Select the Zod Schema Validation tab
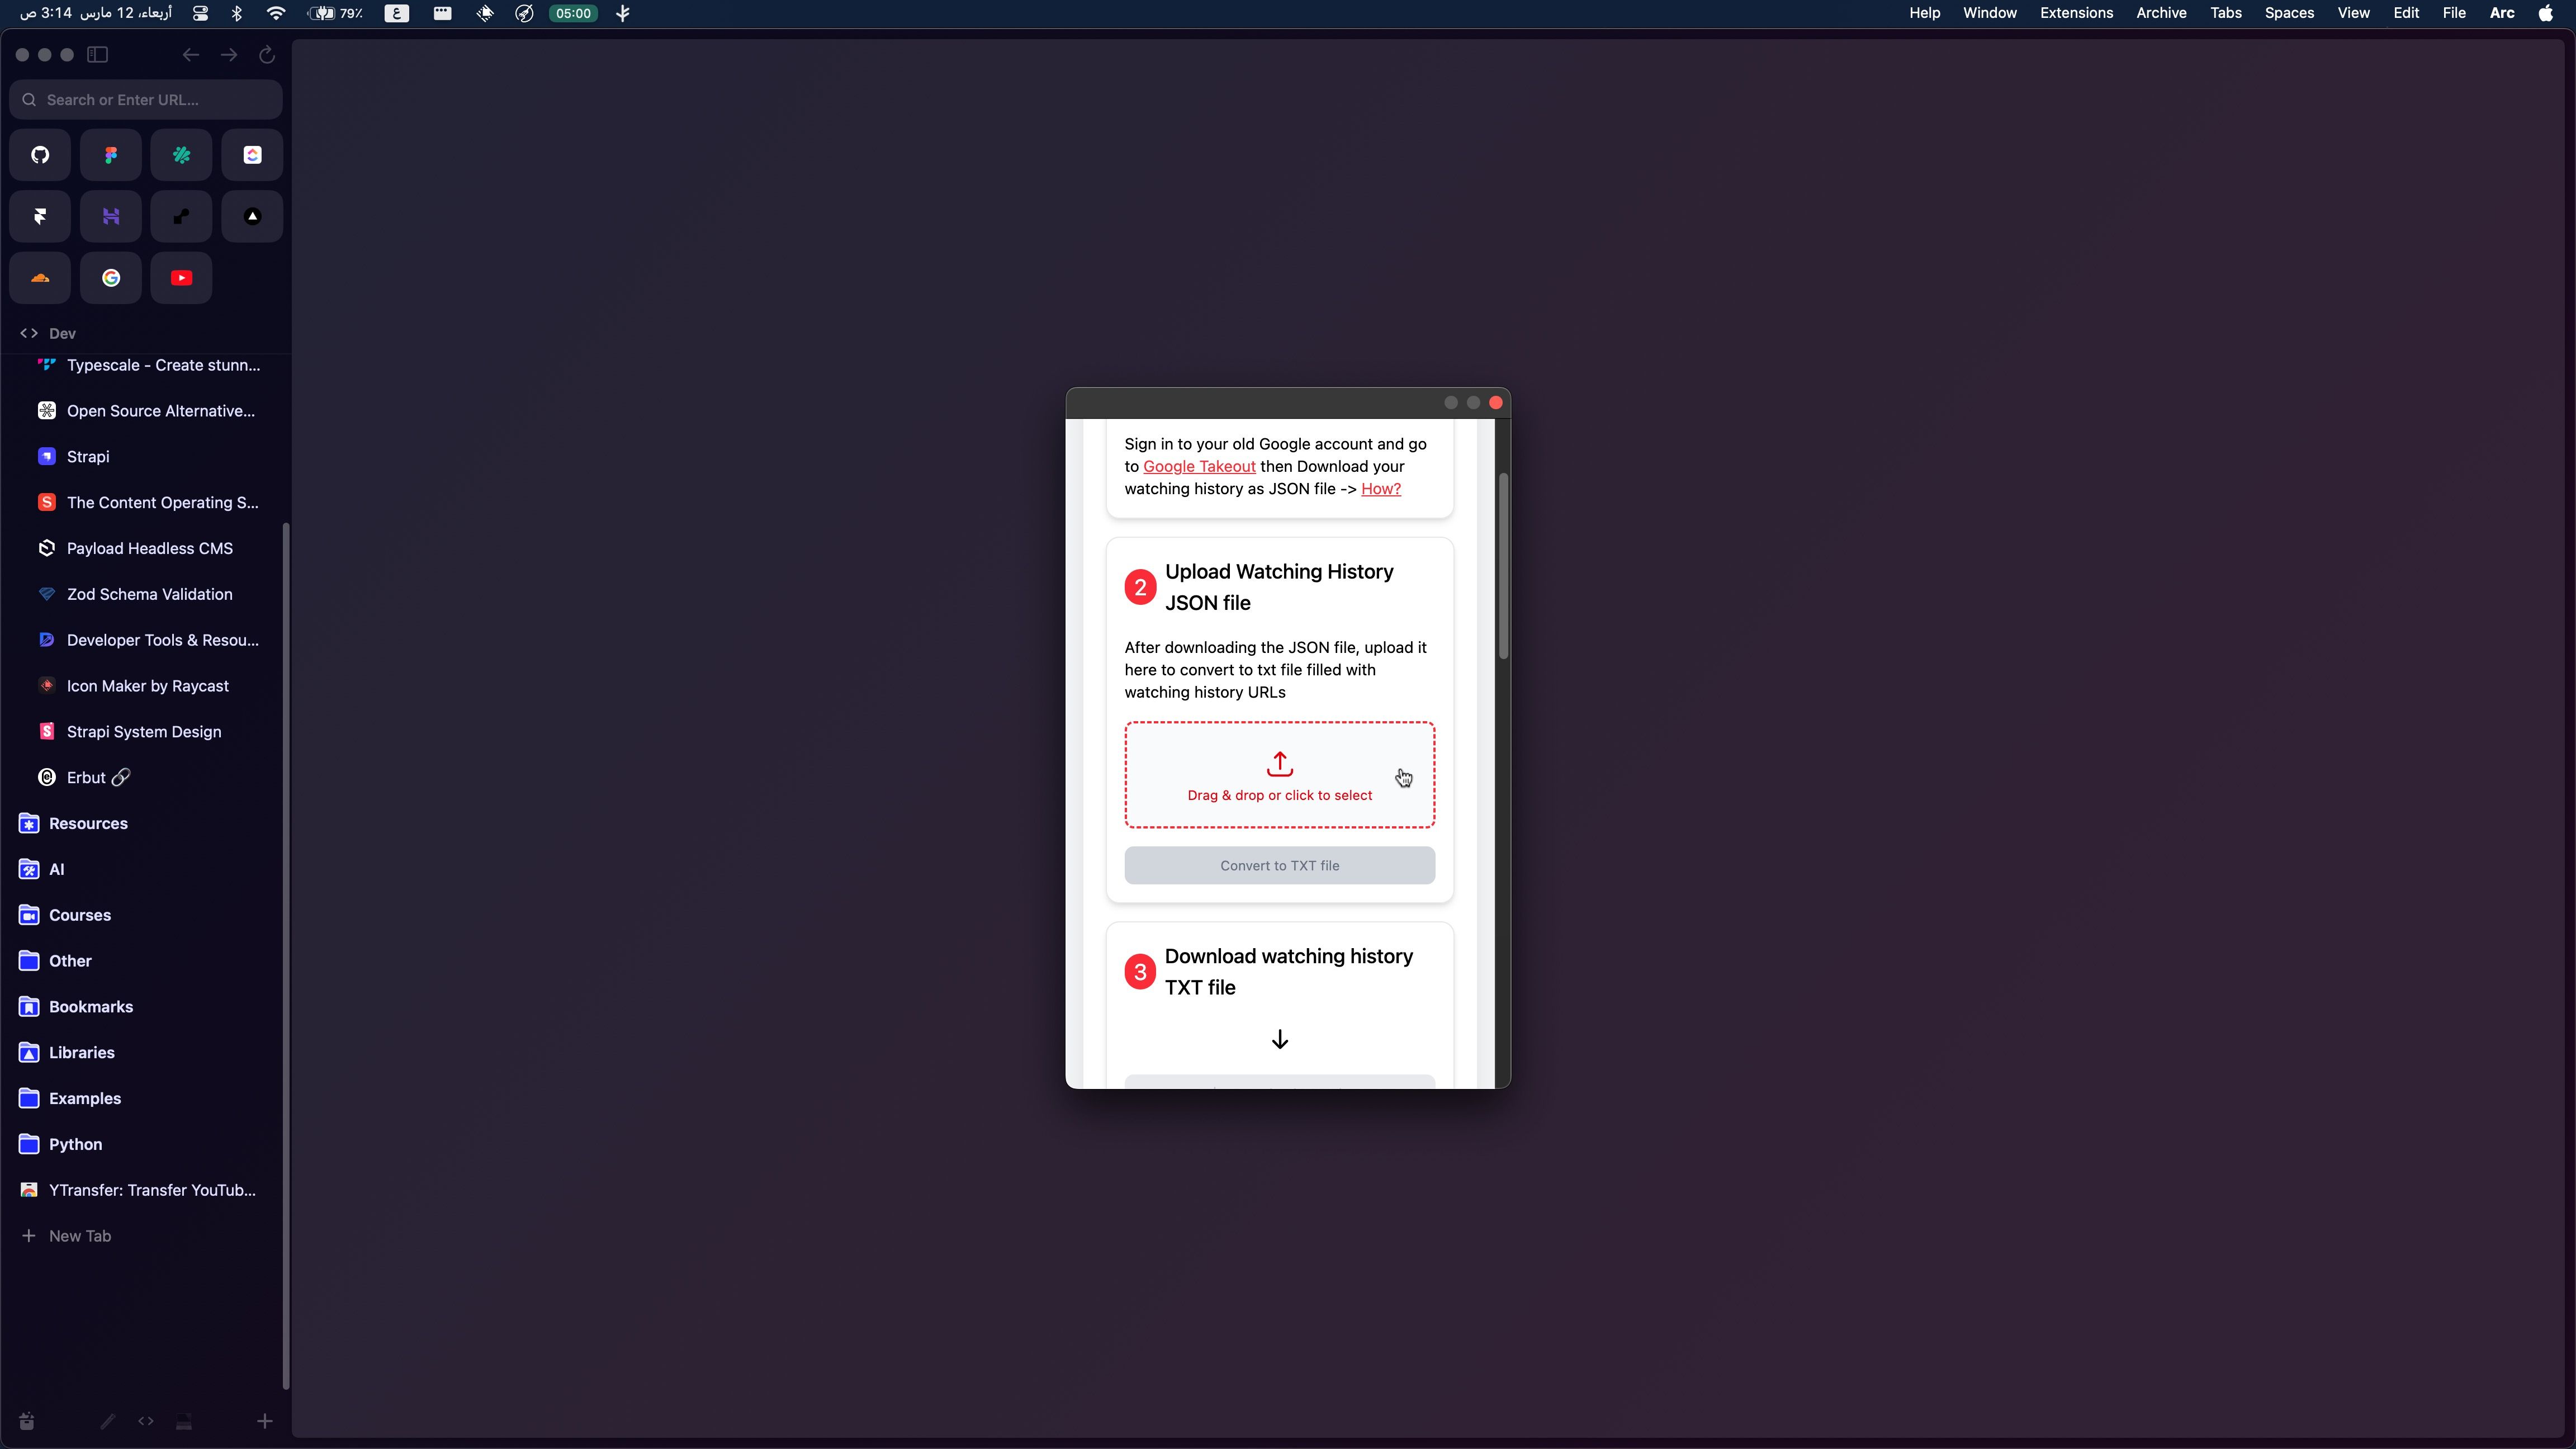 (149, 594)
